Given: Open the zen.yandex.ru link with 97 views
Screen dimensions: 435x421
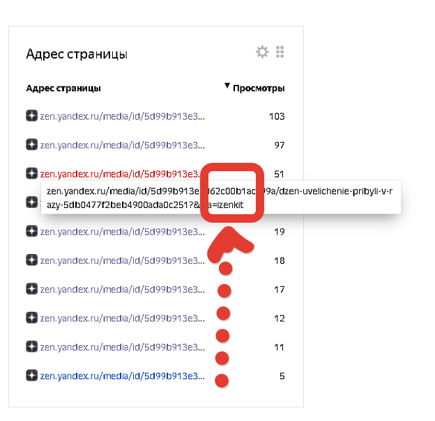Looking at the screenshot, I should click(123, 145).
